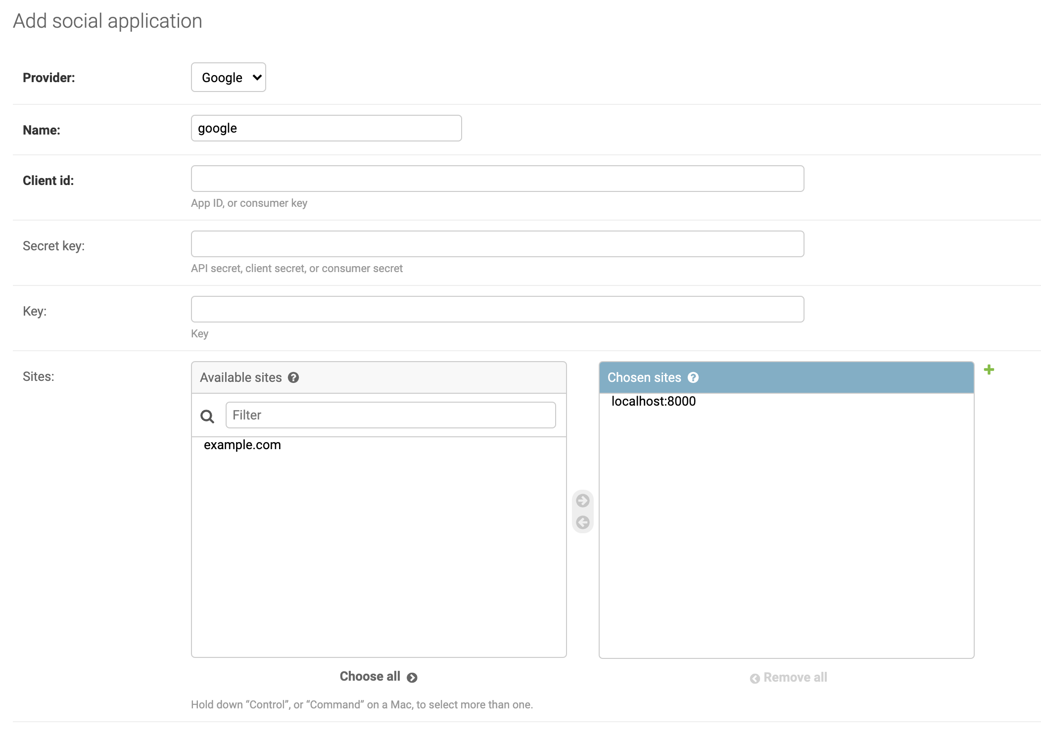Click the arrow icon beside Remove all
Viewport: 1041px width, 743px height.
(x=755, y=679)
